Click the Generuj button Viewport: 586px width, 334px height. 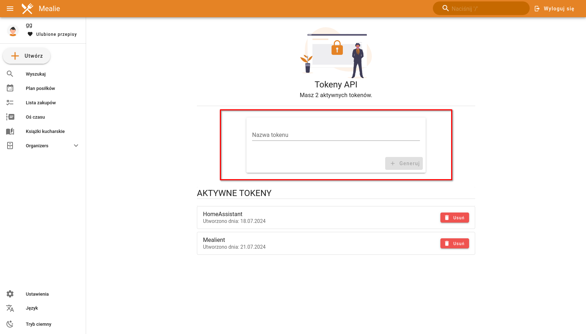(x=404, y=163)
